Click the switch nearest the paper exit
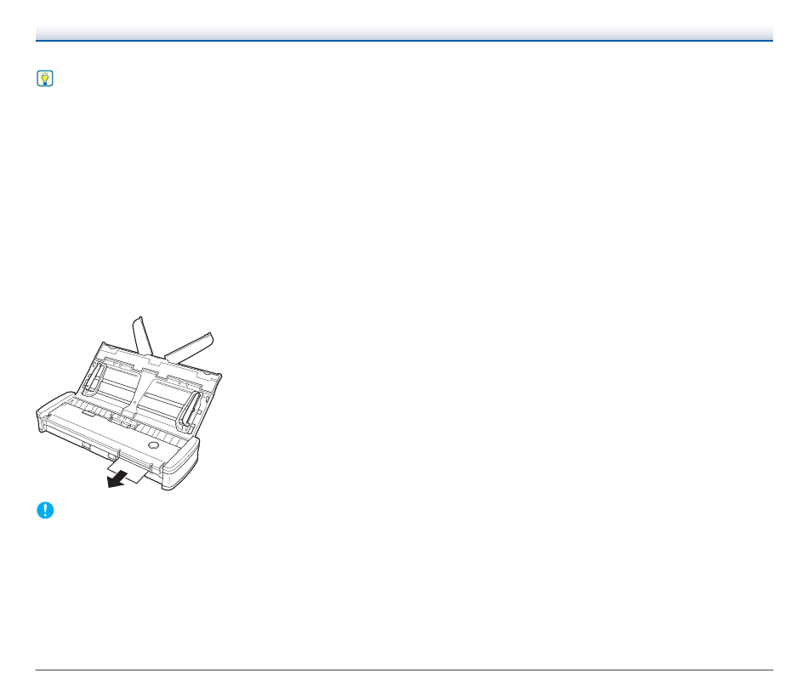The image size is (808, 685). pyautogui.click(x=111, y=456)
